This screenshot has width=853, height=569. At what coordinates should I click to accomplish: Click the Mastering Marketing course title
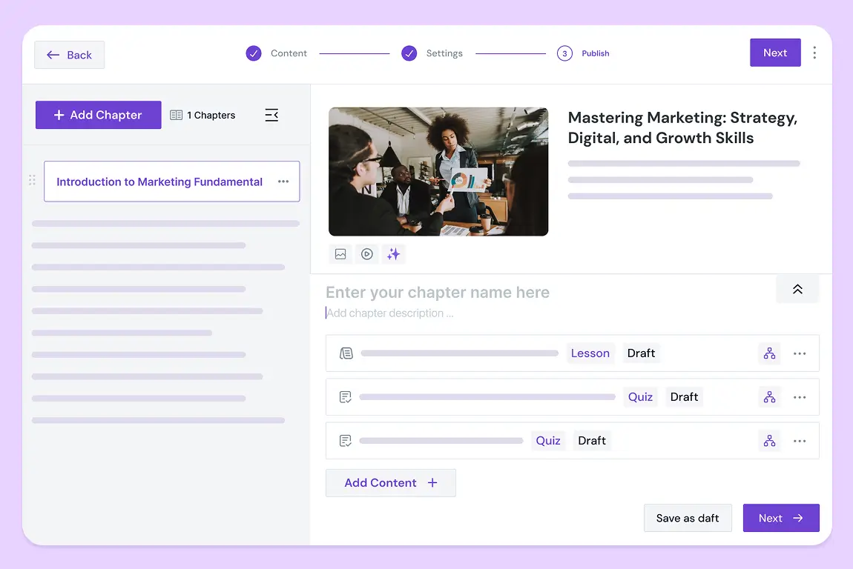[682, 127]
